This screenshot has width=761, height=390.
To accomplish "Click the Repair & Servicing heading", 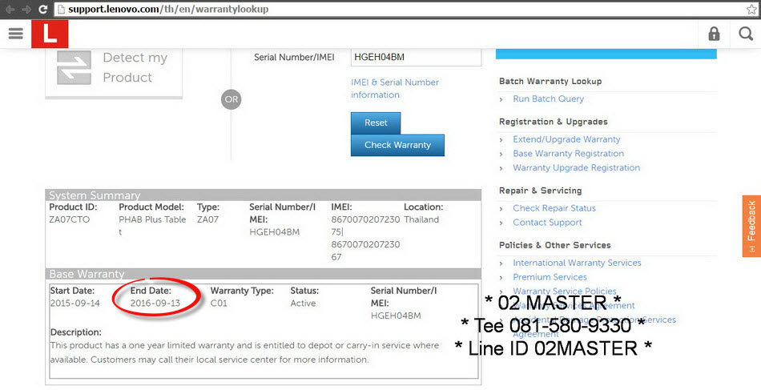I will point(540,191).
